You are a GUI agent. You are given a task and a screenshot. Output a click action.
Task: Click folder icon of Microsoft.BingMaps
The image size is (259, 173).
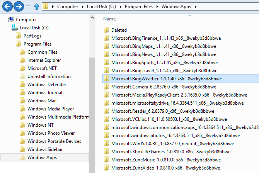click(106, 46)
